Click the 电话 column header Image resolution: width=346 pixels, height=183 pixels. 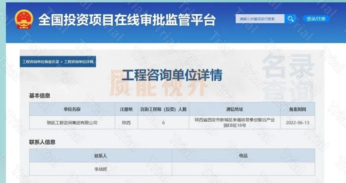pos(243,156)
